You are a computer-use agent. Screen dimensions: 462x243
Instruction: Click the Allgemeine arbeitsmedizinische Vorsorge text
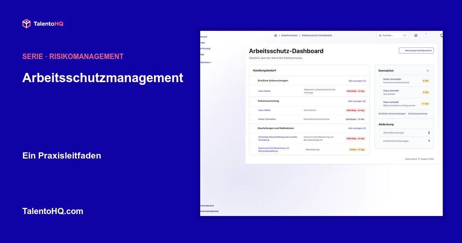tap(320, 91)
